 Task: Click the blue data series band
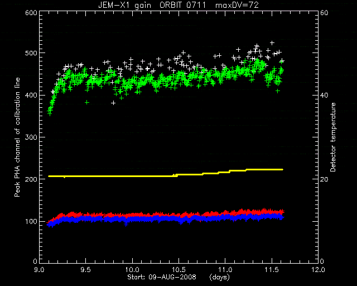click(x=160, y=219)
